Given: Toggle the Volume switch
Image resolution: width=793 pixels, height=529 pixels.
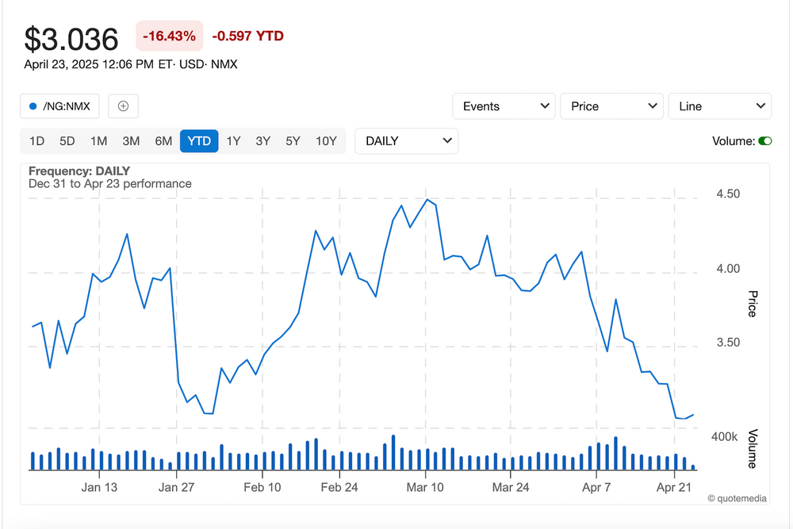Looking at the screenshot, I should (764, 141).
